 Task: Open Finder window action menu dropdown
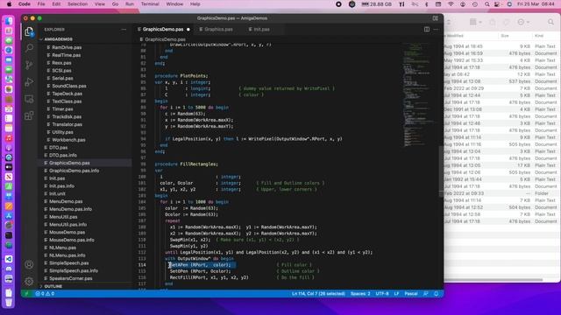click(523, 22)
